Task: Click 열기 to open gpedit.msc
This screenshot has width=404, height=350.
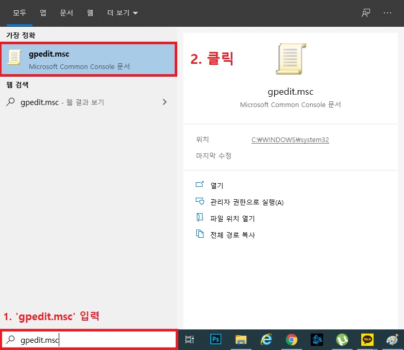Action: tap(217, 185)
